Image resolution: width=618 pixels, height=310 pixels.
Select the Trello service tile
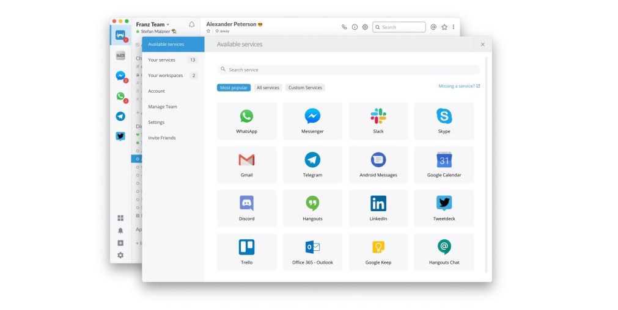click(x=246, y=252)
